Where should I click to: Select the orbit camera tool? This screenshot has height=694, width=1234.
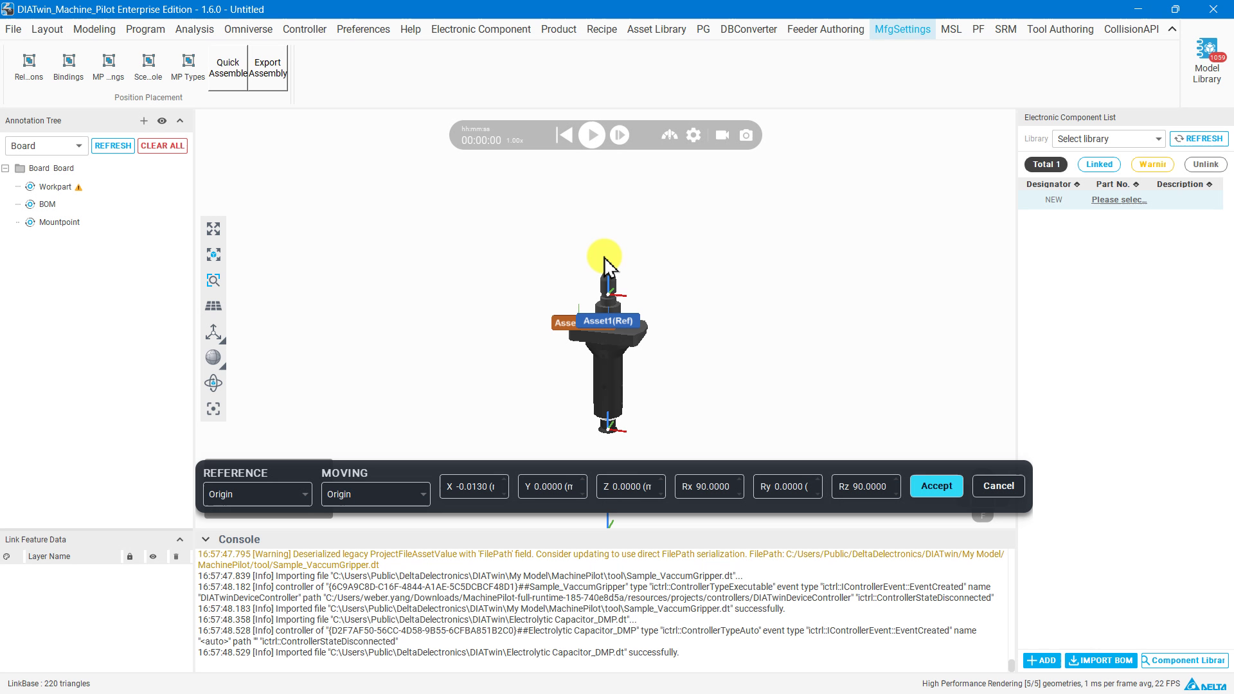(213, 383)
